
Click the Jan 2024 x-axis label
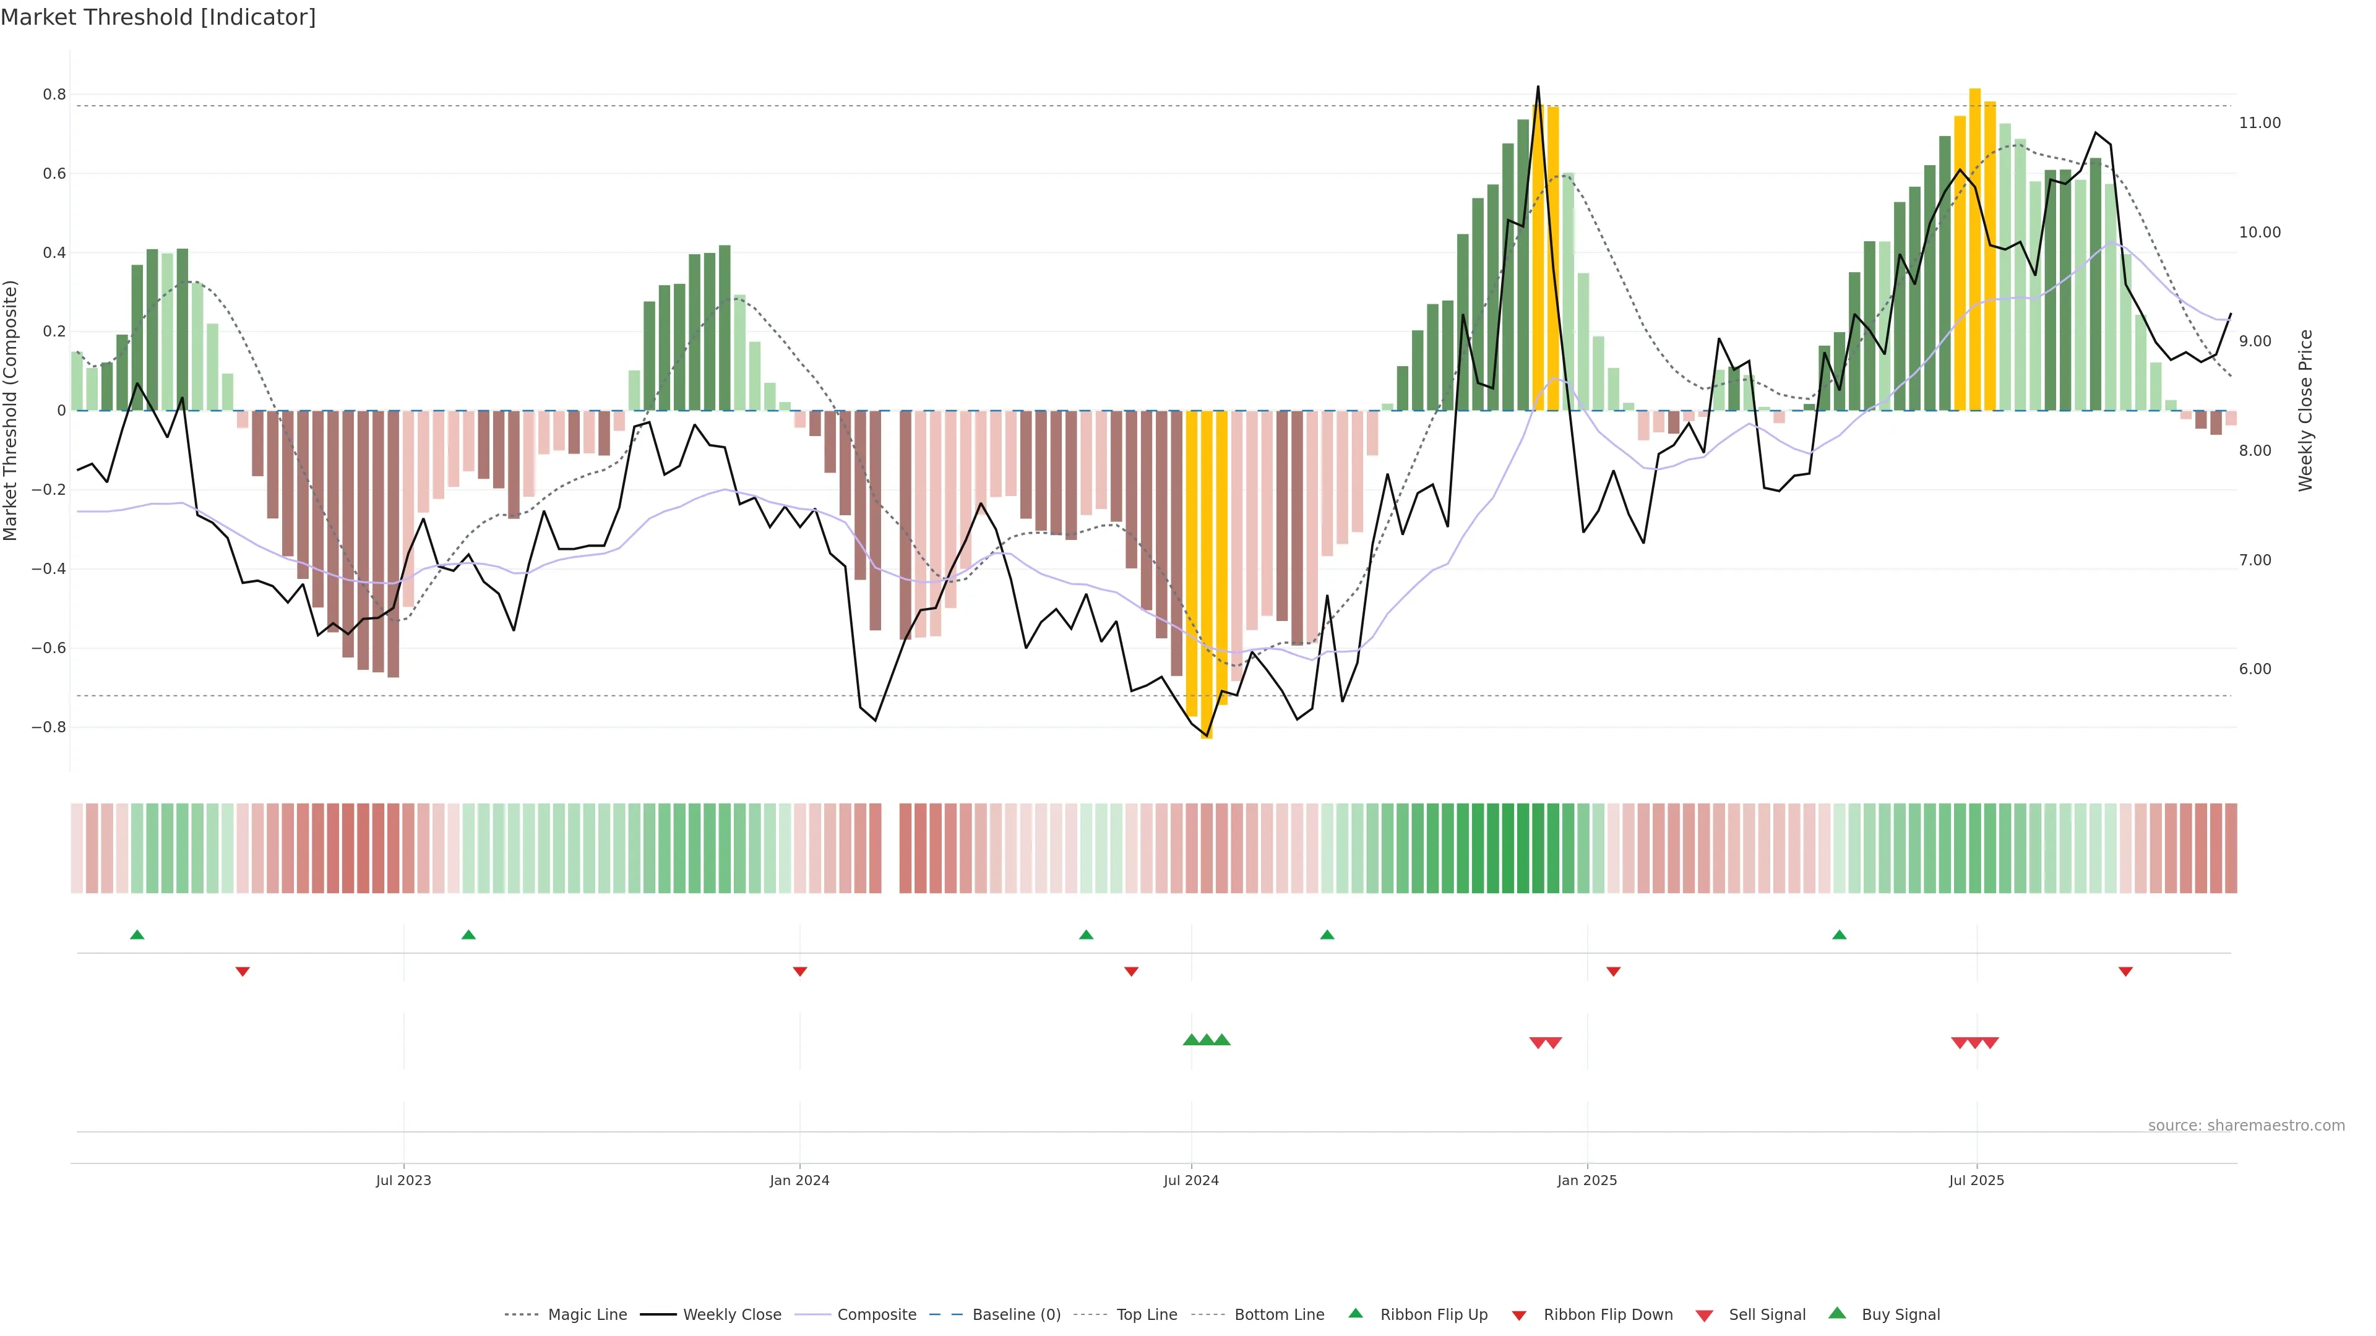pyautogui.click(x=799, y=1180)
